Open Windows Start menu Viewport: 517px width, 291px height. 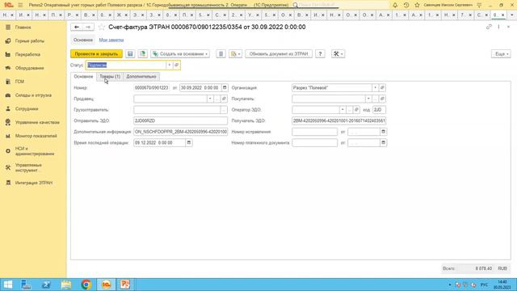pos(8,285)
